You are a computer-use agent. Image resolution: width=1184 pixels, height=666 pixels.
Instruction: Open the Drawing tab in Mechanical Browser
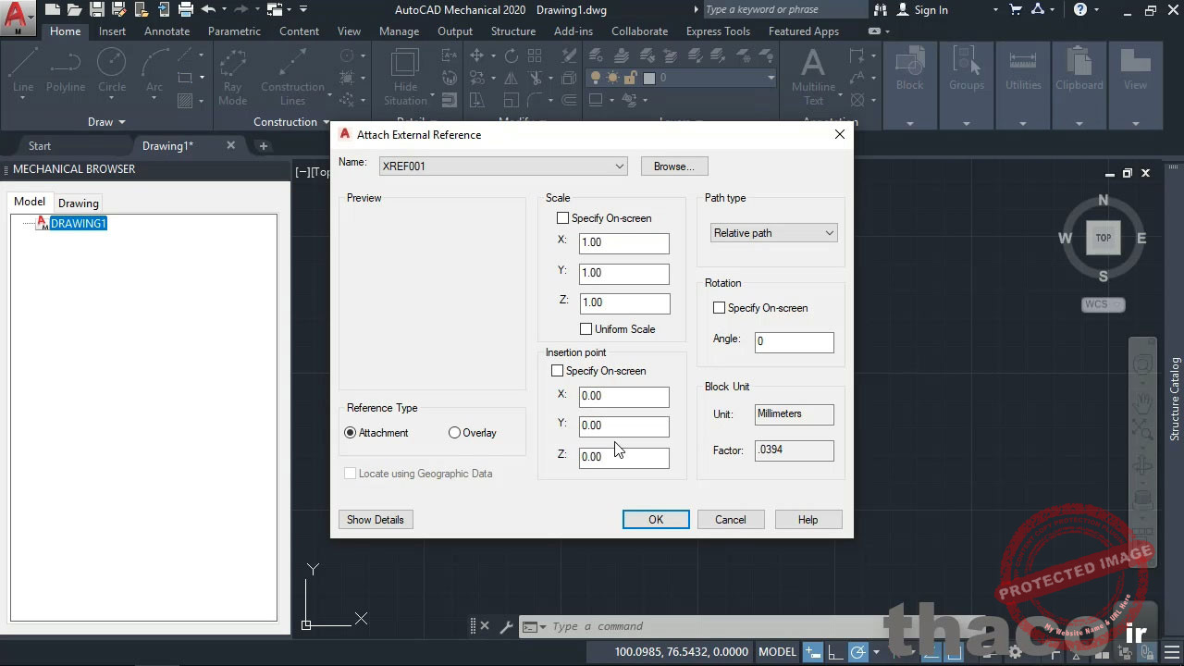pos(78,203)
